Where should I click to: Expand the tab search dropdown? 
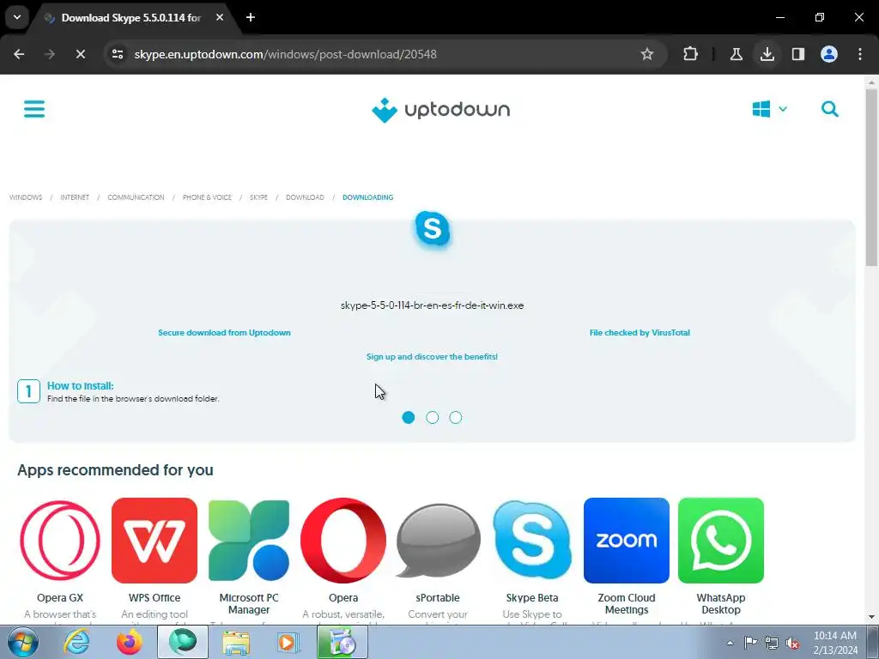(17, 17)
